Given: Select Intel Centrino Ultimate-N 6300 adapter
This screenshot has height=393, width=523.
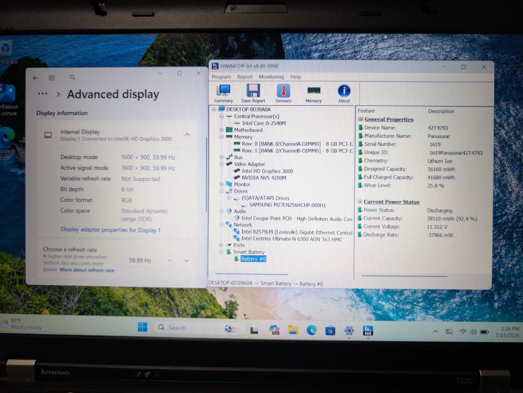Looking at the screenshot, I should [x=292, y=239].
